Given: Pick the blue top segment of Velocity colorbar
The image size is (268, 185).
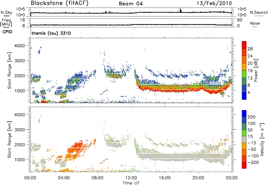Looking at the screenshot, I should (x=244, y=114).
